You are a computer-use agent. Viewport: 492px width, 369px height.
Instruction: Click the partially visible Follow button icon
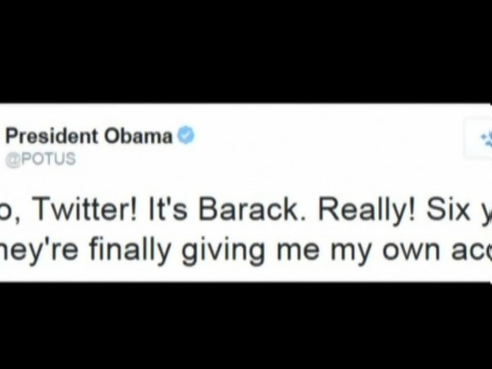click(x=479, y=139)
